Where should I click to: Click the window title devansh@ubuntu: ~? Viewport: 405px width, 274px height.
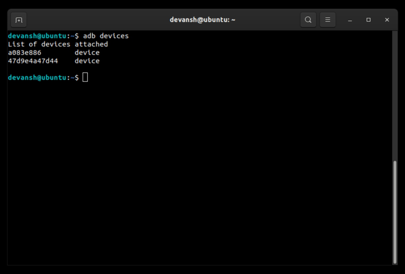202,20
